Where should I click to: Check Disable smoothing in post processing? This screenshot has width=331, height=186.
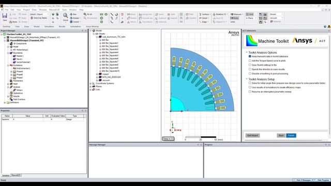tap(250, 73)
